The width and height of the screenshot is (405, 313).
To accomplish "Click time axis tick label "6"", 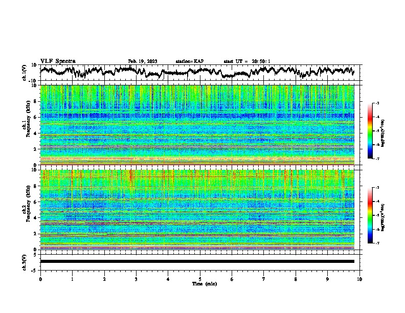I will (x=232, y=279).
